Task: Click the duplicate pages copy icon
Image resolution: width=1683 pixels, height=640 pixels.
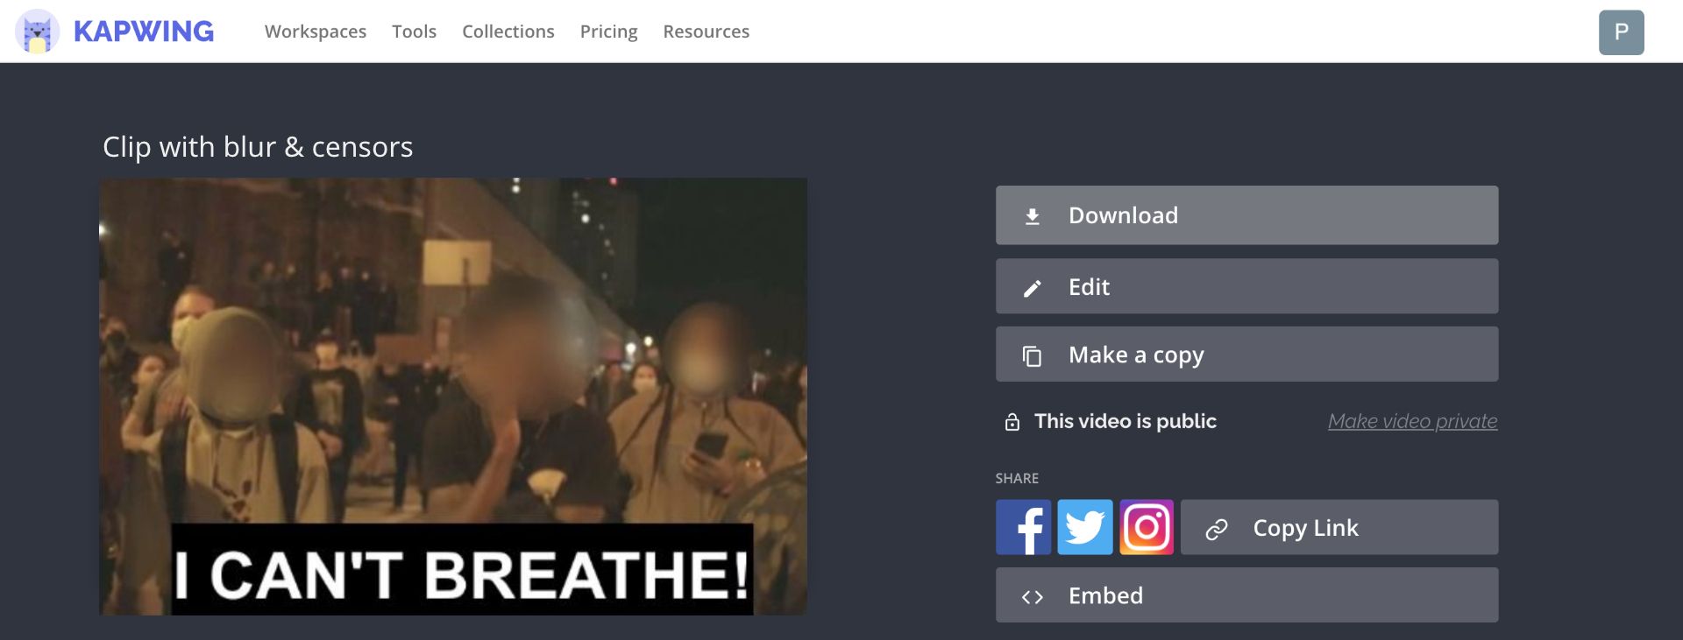Action: click(1033, 355)
